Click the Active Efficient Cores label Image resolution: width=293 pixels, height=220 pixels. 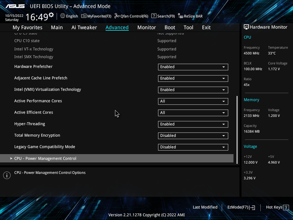pyautogui.click(x=34, y=112)
